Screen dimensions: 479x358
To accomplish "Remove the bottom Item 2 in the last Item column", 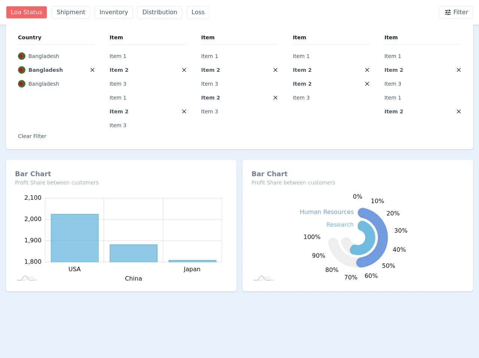I will (x=459, y=111).
